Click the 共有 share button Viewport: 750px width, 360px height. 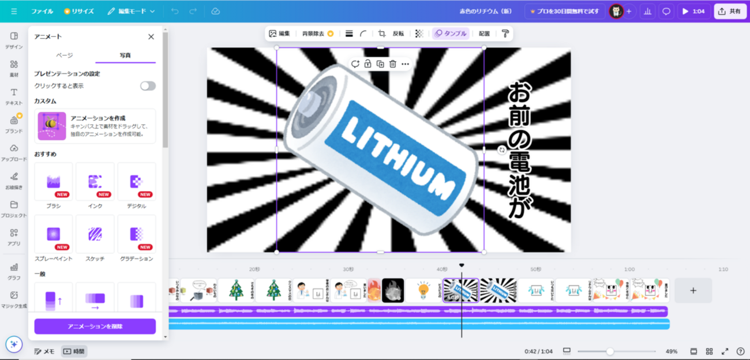(x=730, y=11)
